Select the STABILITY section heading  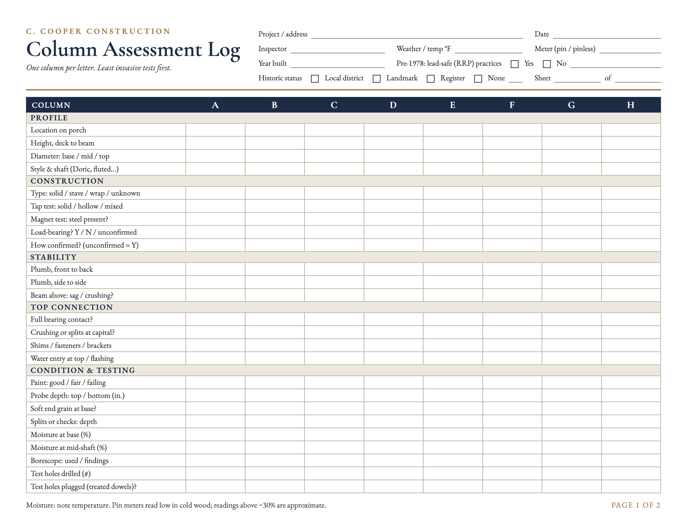pos(54,257)
